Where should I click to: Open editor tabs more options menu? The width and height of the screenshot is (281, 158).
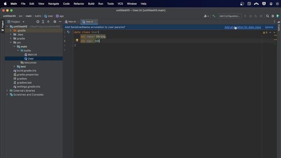click(274, 22)
